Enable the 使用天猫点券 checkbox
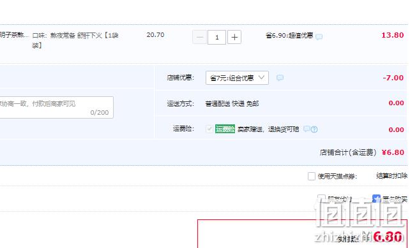 click(x=312, y=176)
